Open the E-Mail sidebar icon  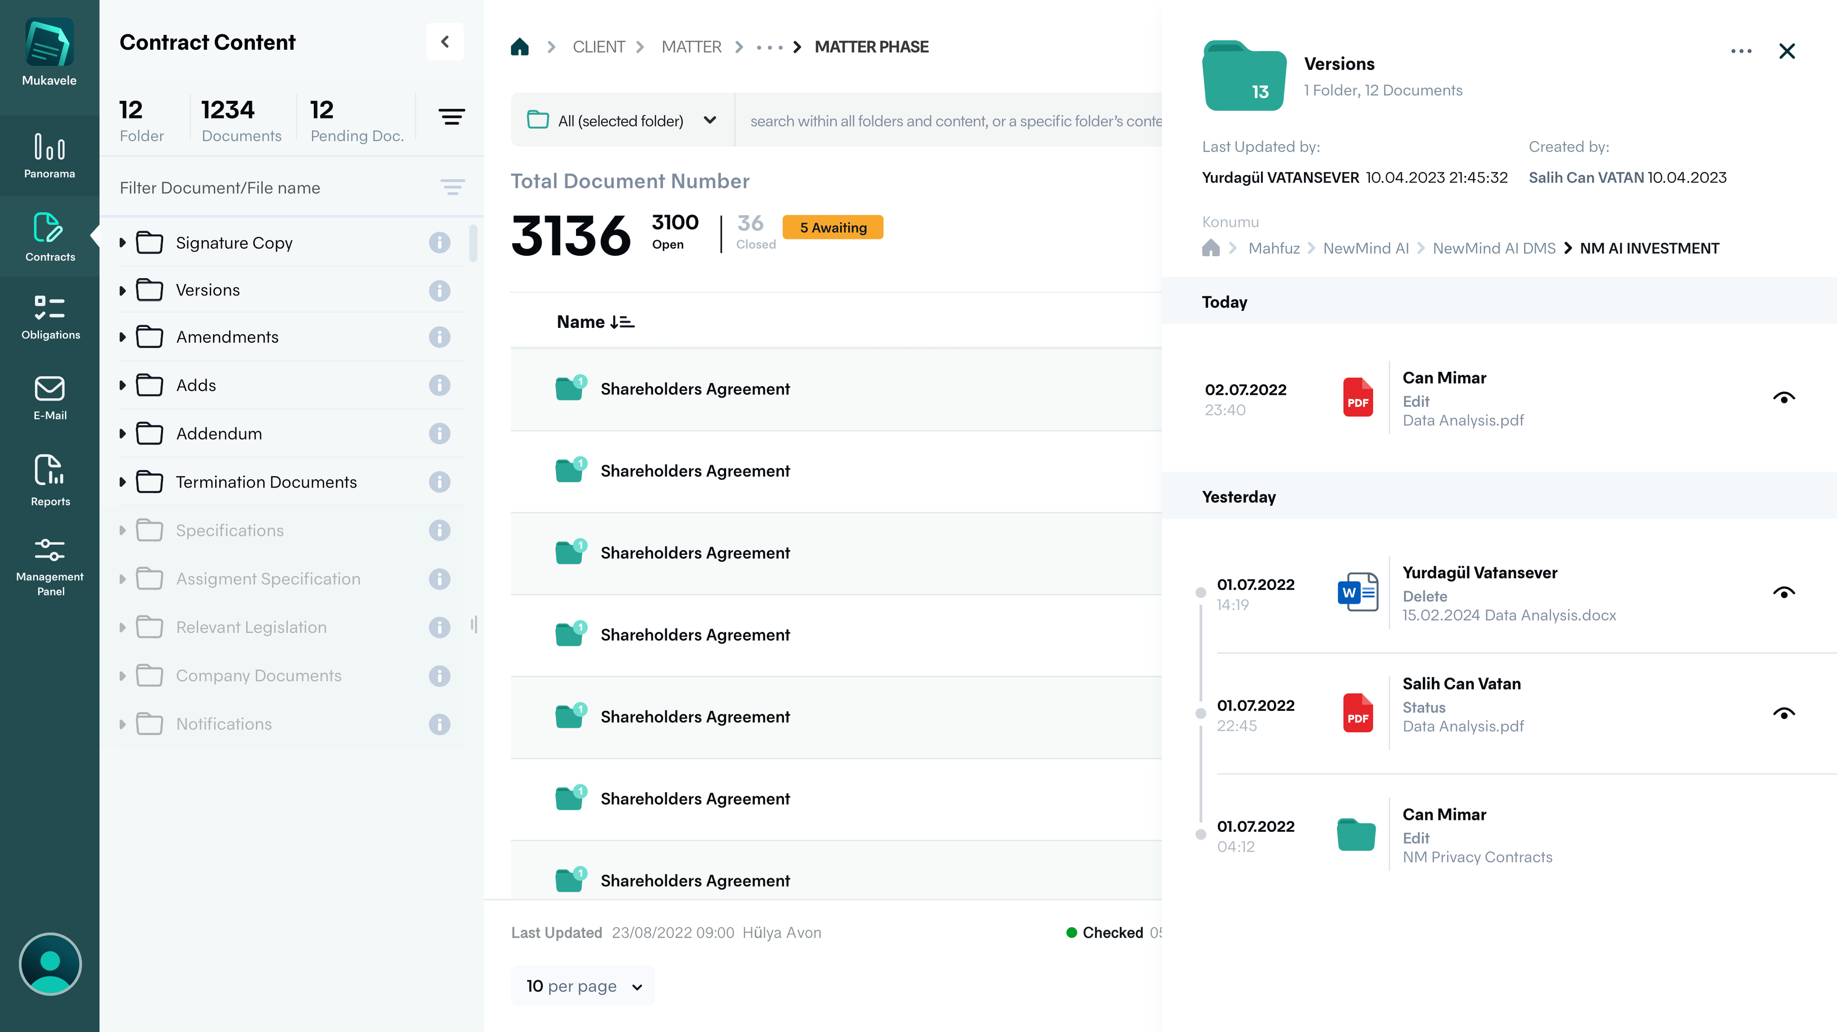[x=50, y=398]
